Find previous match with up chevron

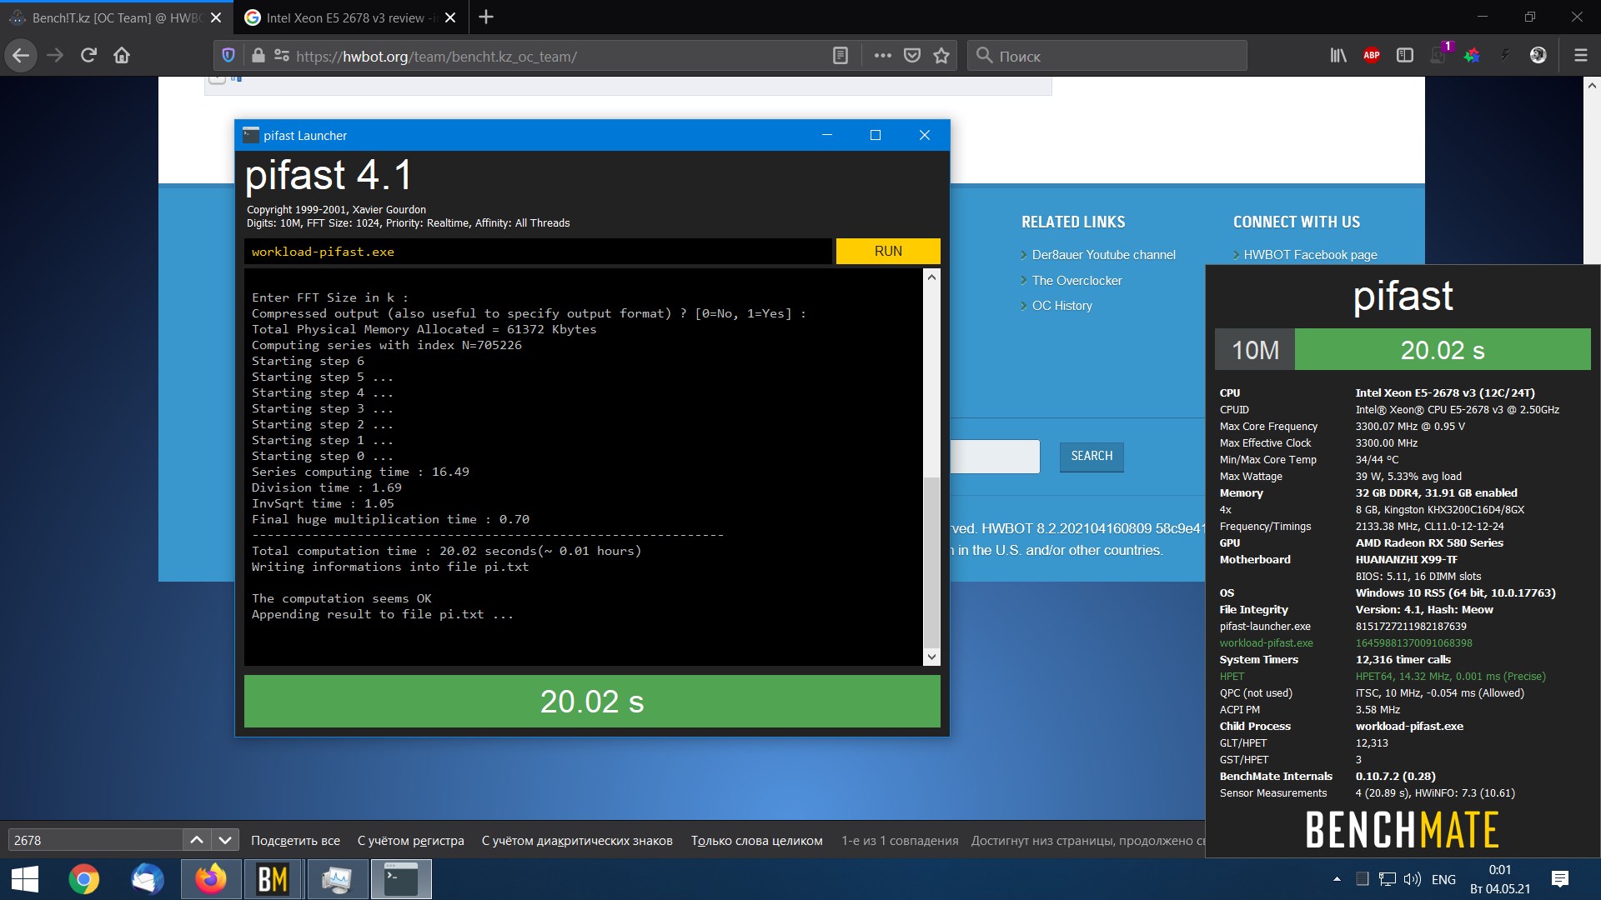pyautogui.click(x=197, y=840)
